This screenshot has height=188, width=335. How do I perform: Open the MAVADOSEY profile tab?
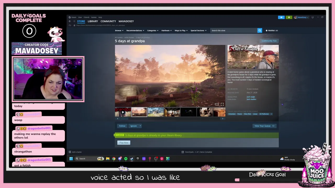[126, 21]
